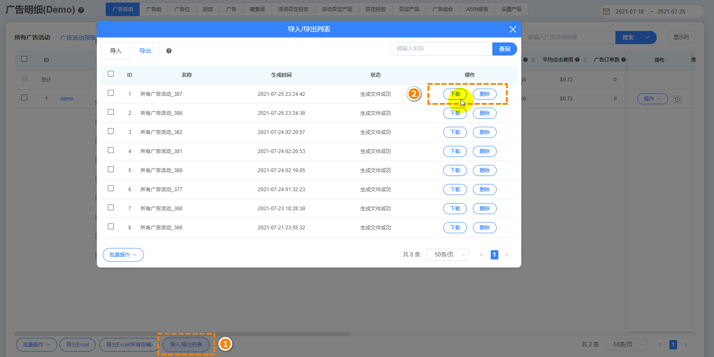Click the 请输入名称 search input field

[x=441, y=49]
